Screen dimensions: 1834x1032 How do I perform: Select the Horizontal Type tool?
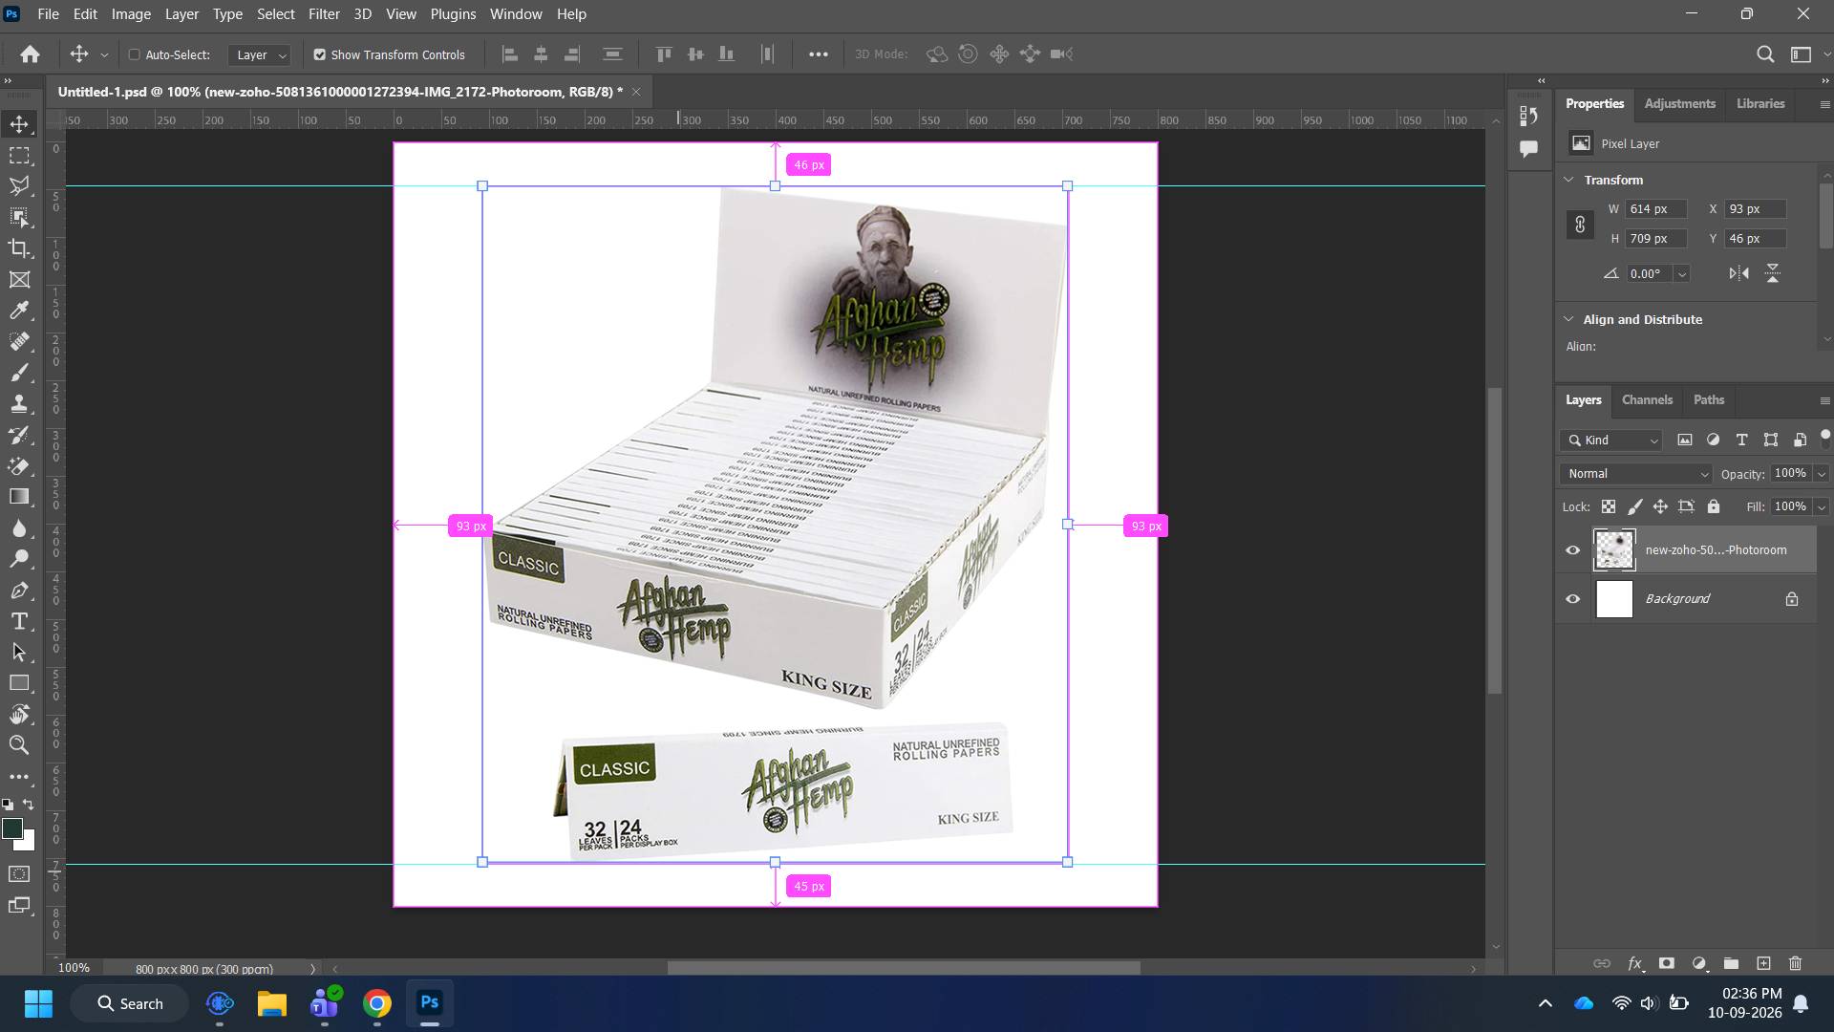pyautogui.click(x=19, y=621)
